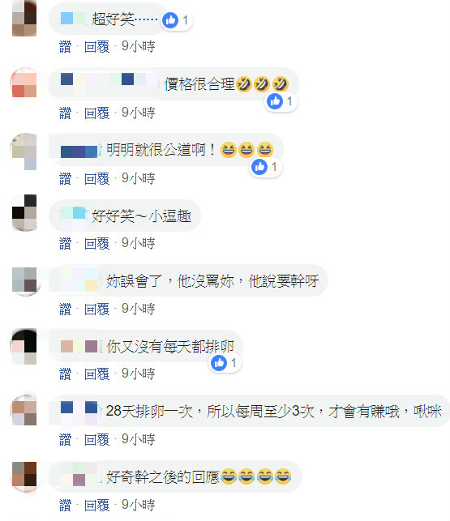Reply to the "你又沒有每天都排卵" comment
This screenshot has width=450, height=521.
coord(96,374)
